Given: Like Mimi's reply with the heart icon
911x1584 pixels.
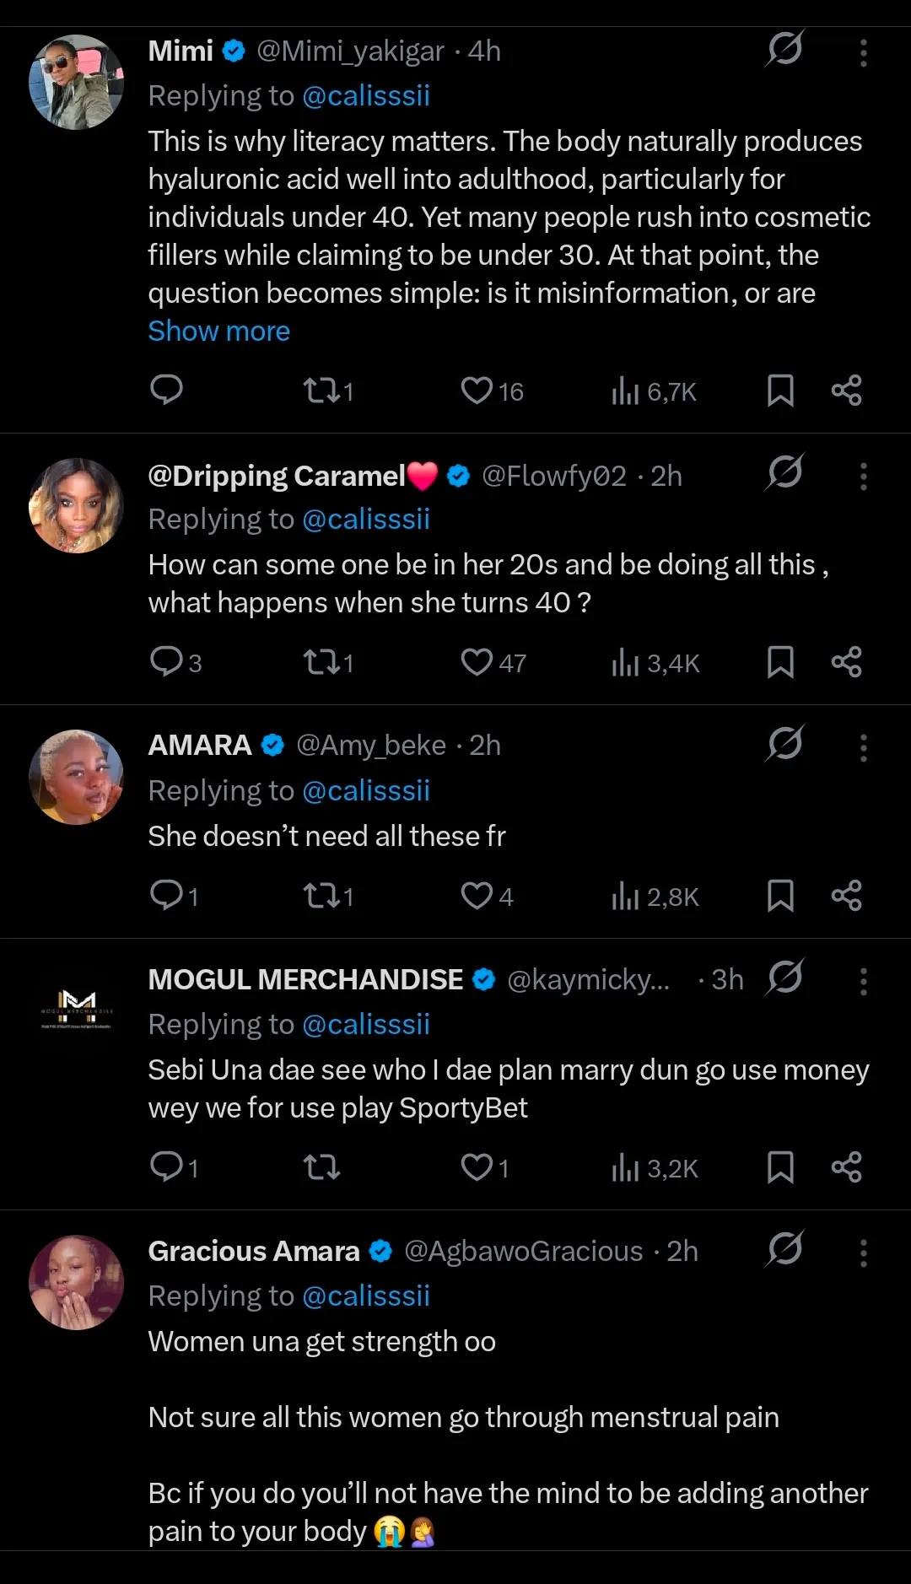Looking at the screenshot, I should point(477,391).
